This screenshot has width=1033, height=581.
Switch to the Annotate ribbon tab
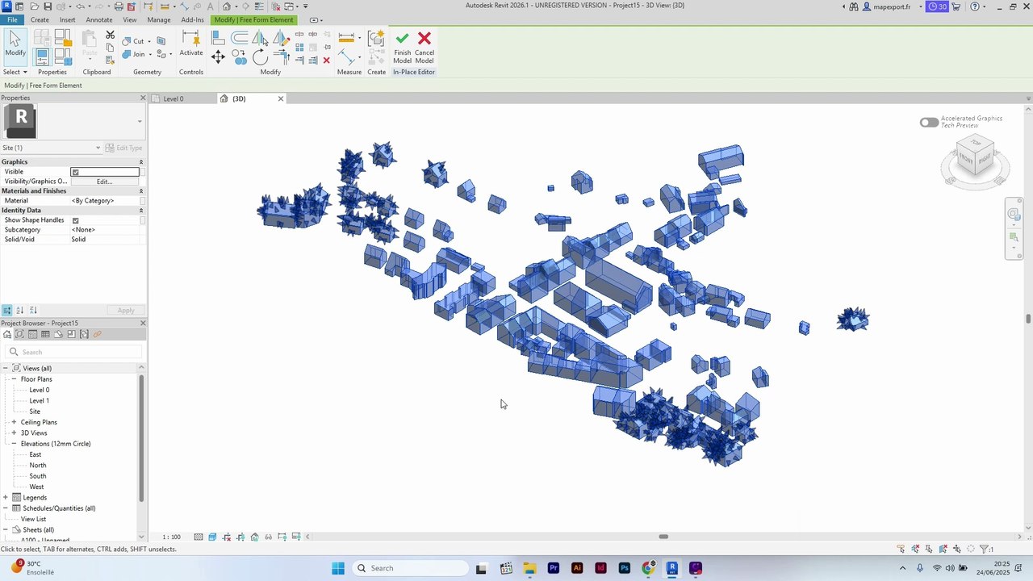coord(99,19)
